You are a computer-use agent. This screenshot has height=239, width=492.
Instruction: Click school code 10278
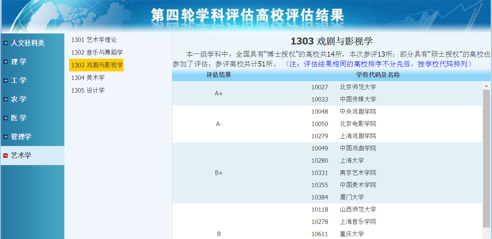(x=320, y=222)
